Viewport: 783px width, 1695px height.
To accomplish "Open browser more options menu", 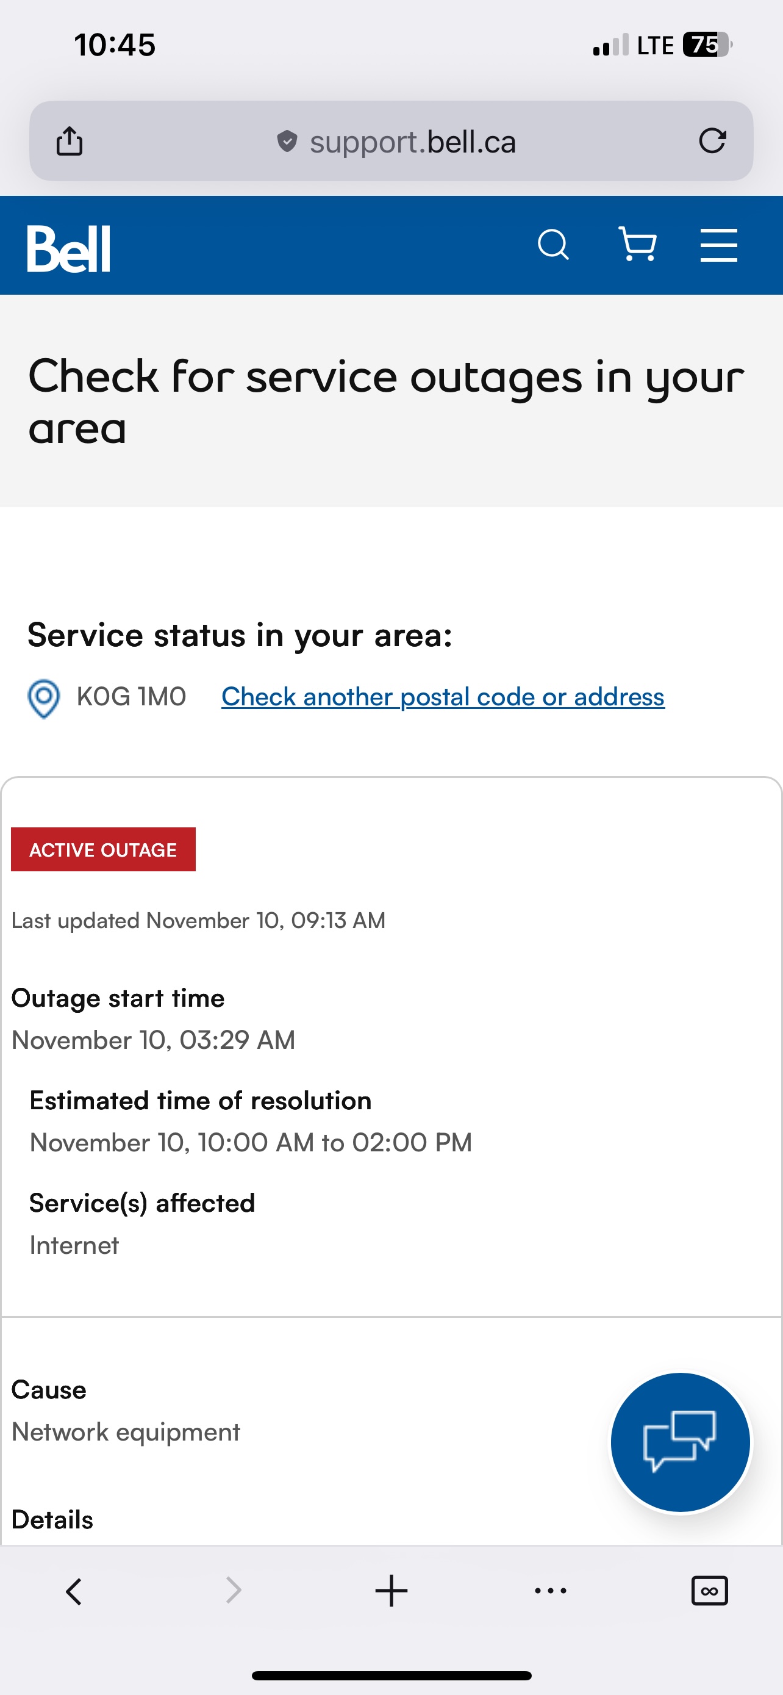I will tap(550, 1592).
